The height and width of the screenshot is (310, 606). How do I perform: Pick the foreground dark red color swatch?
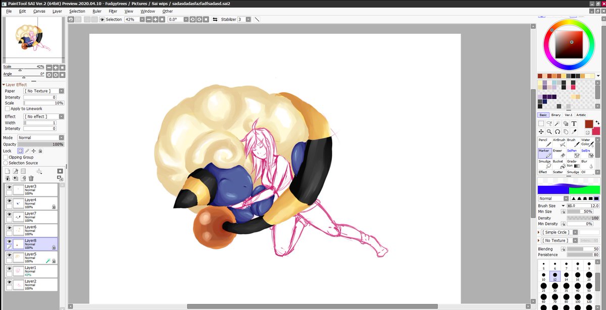click(x=589, y=124)
